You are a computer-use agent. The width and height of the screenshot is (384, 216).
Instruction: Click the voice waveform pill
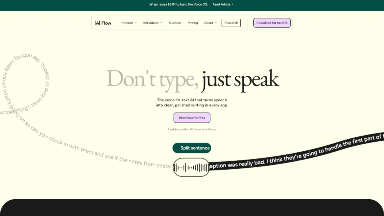coord(191,167)
